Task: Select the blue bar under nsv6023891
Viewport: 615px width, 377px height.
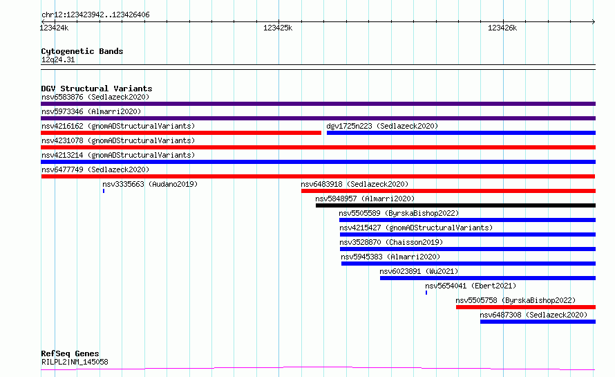Action: point(488,278)
